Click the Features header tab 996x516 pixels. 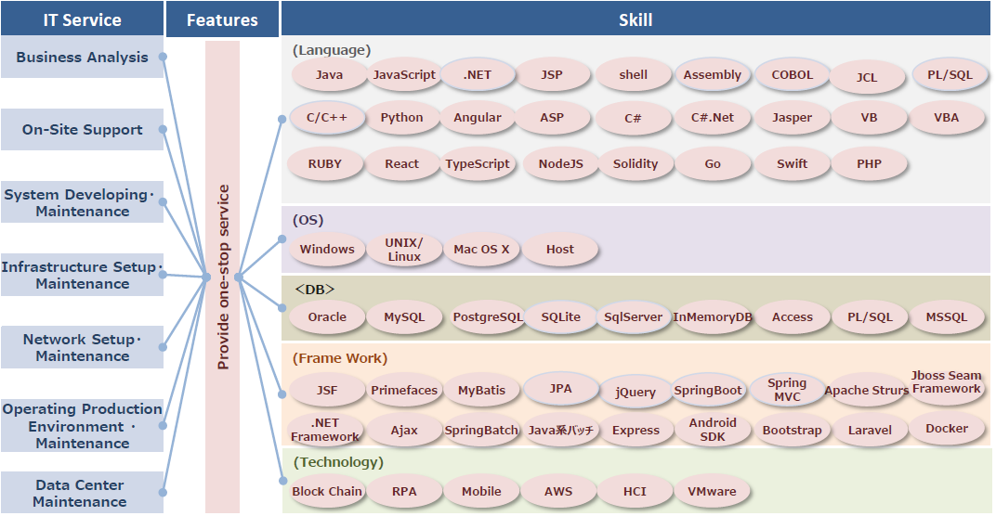(x=222, y=19)
